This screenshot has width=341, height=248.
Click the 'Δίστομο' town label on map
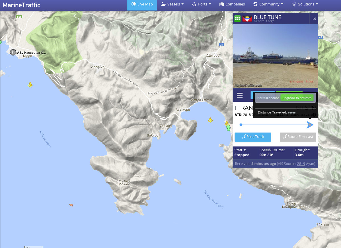213,56
